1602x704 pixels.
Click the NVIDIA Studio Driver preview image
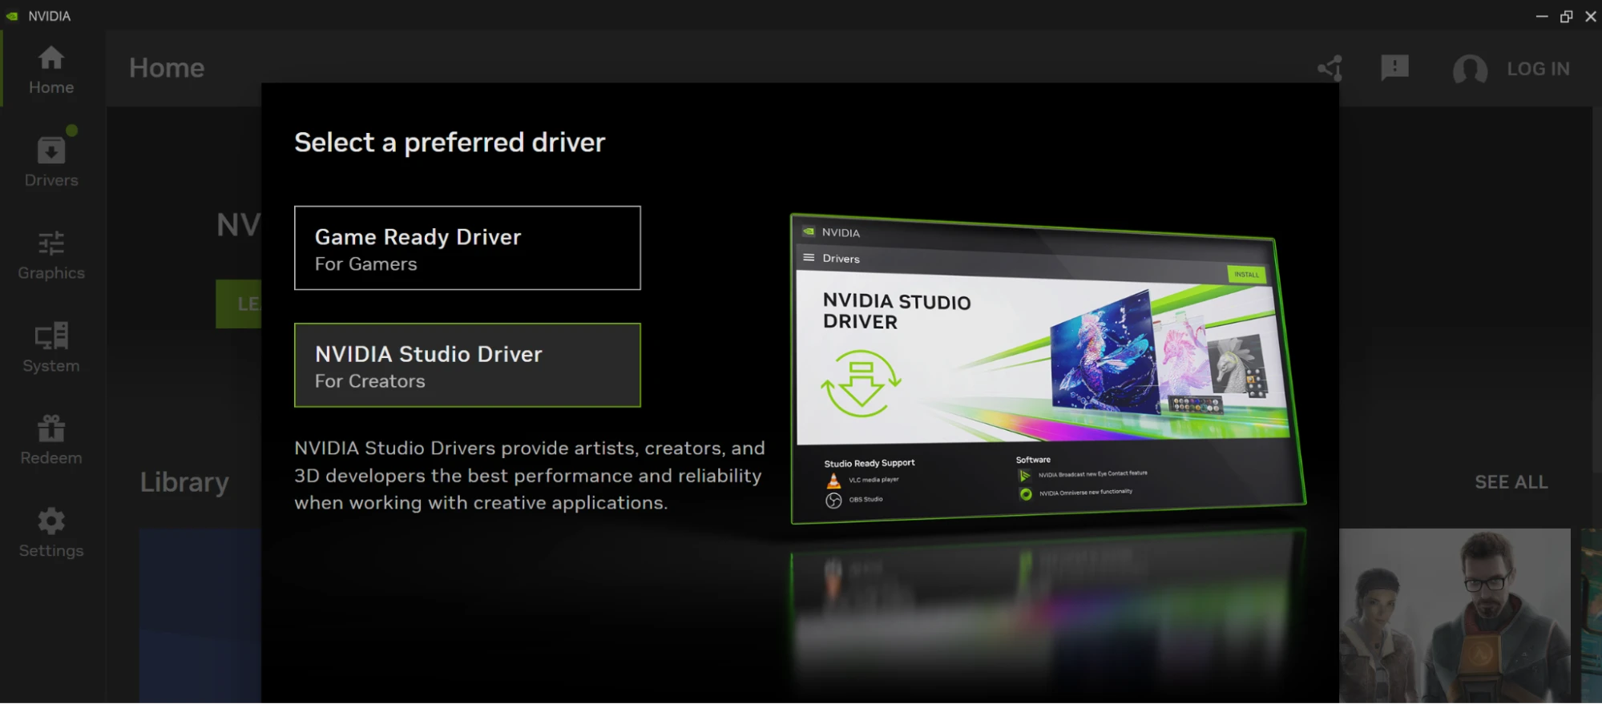pos(1047,368)
